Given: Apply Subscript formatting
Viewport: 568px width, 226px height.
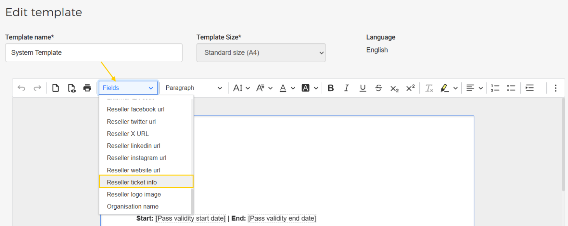Looking at the screenshot, I should [394, 88].
